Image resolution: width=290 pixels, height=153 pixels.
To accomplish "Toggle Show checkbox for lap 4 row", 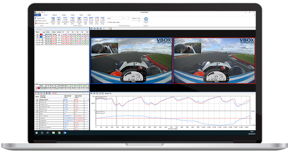I will (38, 34).
